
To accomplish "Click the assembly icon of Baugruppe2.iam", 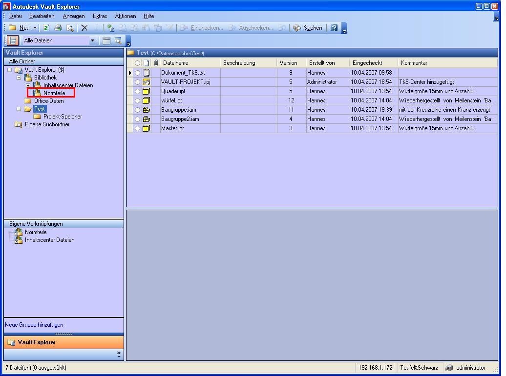I will pyautogui.click(x=147, y=119).
